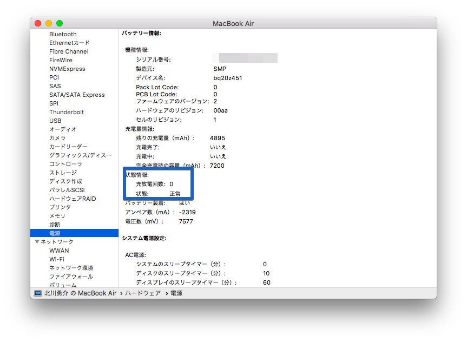Select SPI in hardware list

[54, 103]
